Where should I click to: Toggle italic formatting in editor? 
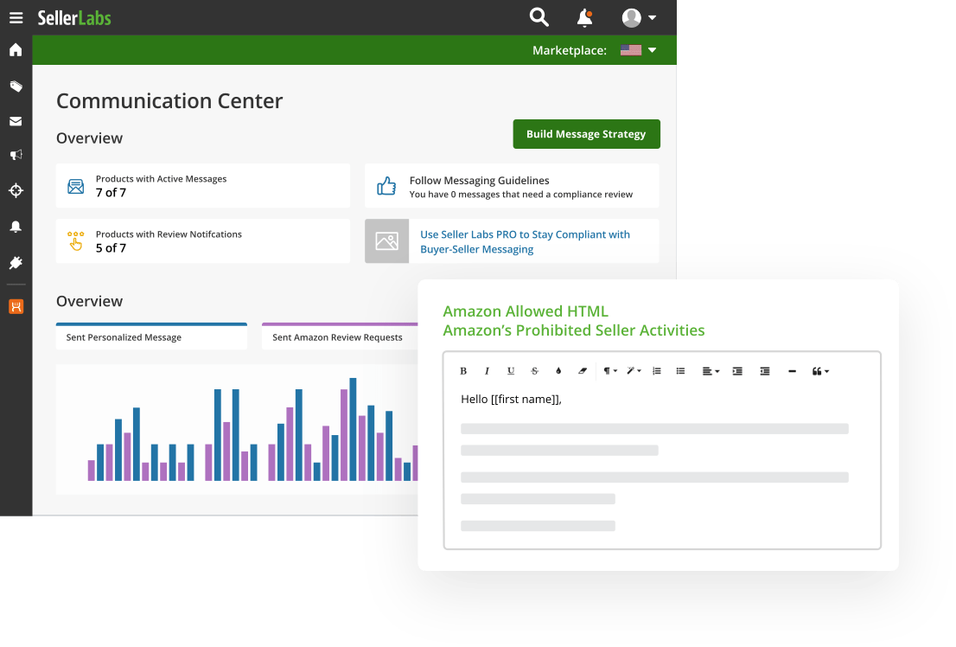point(487,371)
